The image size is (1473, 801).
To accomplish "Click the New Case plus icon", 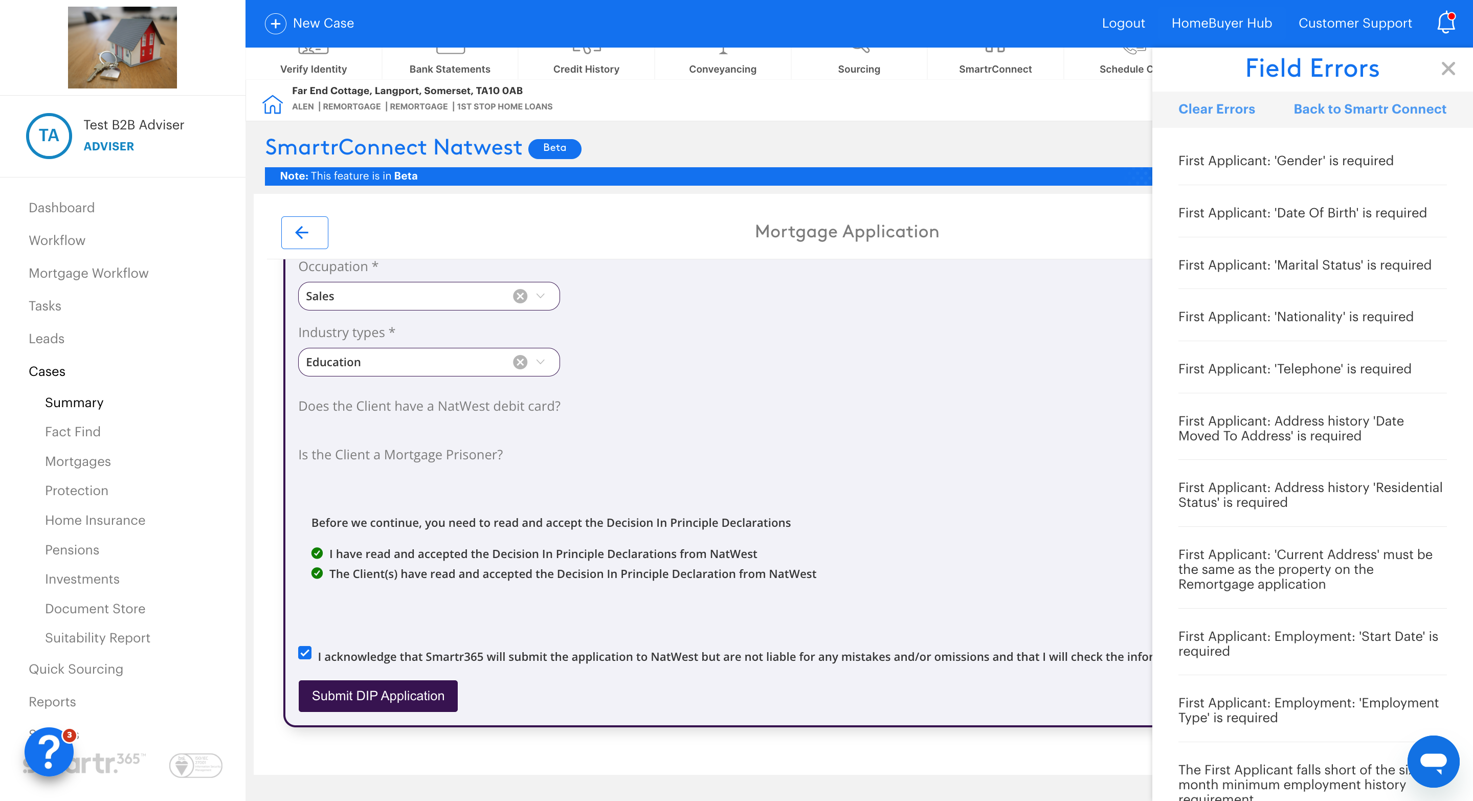I will pos(275,24).
